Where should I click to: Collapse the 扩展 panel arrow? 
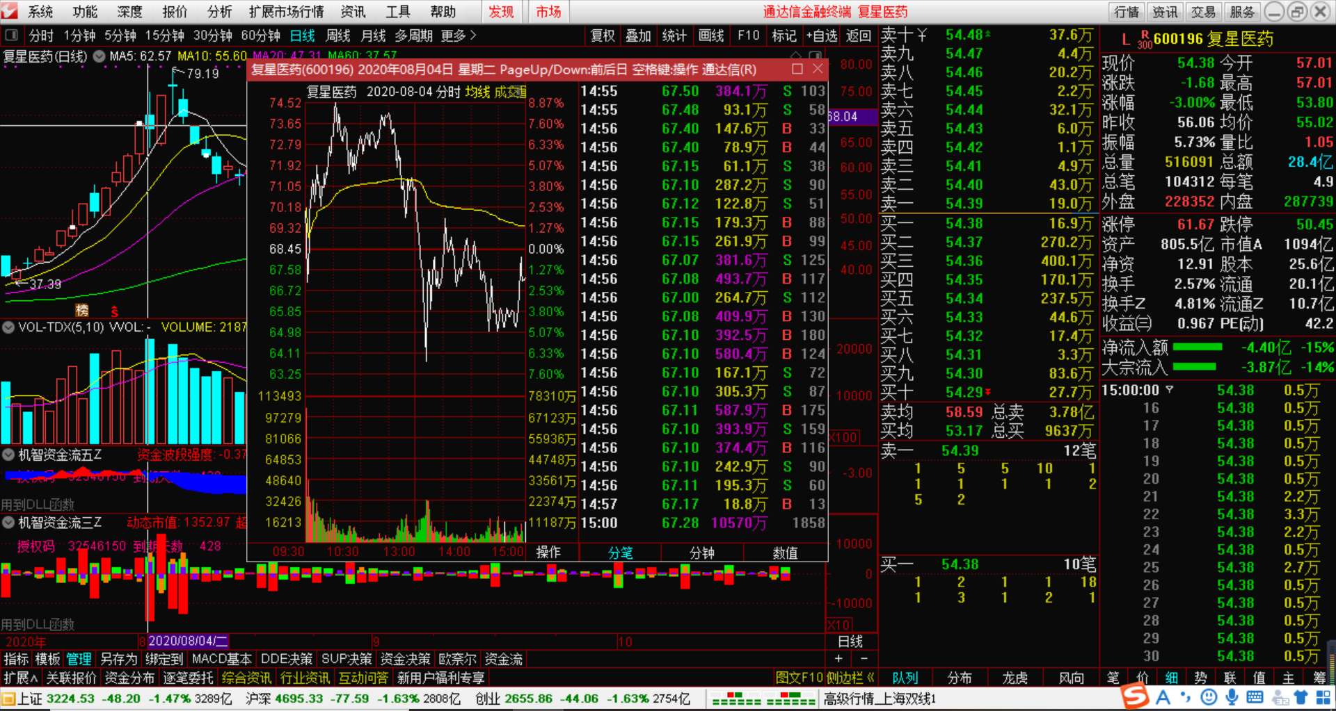click(x=34, y=678)
